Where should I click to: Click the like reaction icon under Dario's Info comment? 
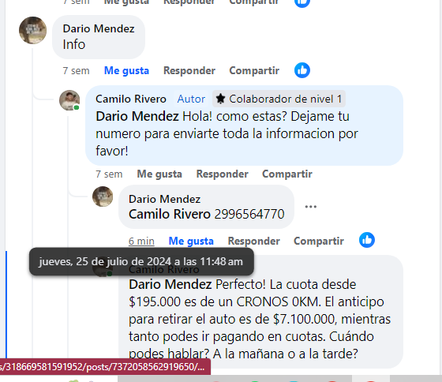click(302, 70)
